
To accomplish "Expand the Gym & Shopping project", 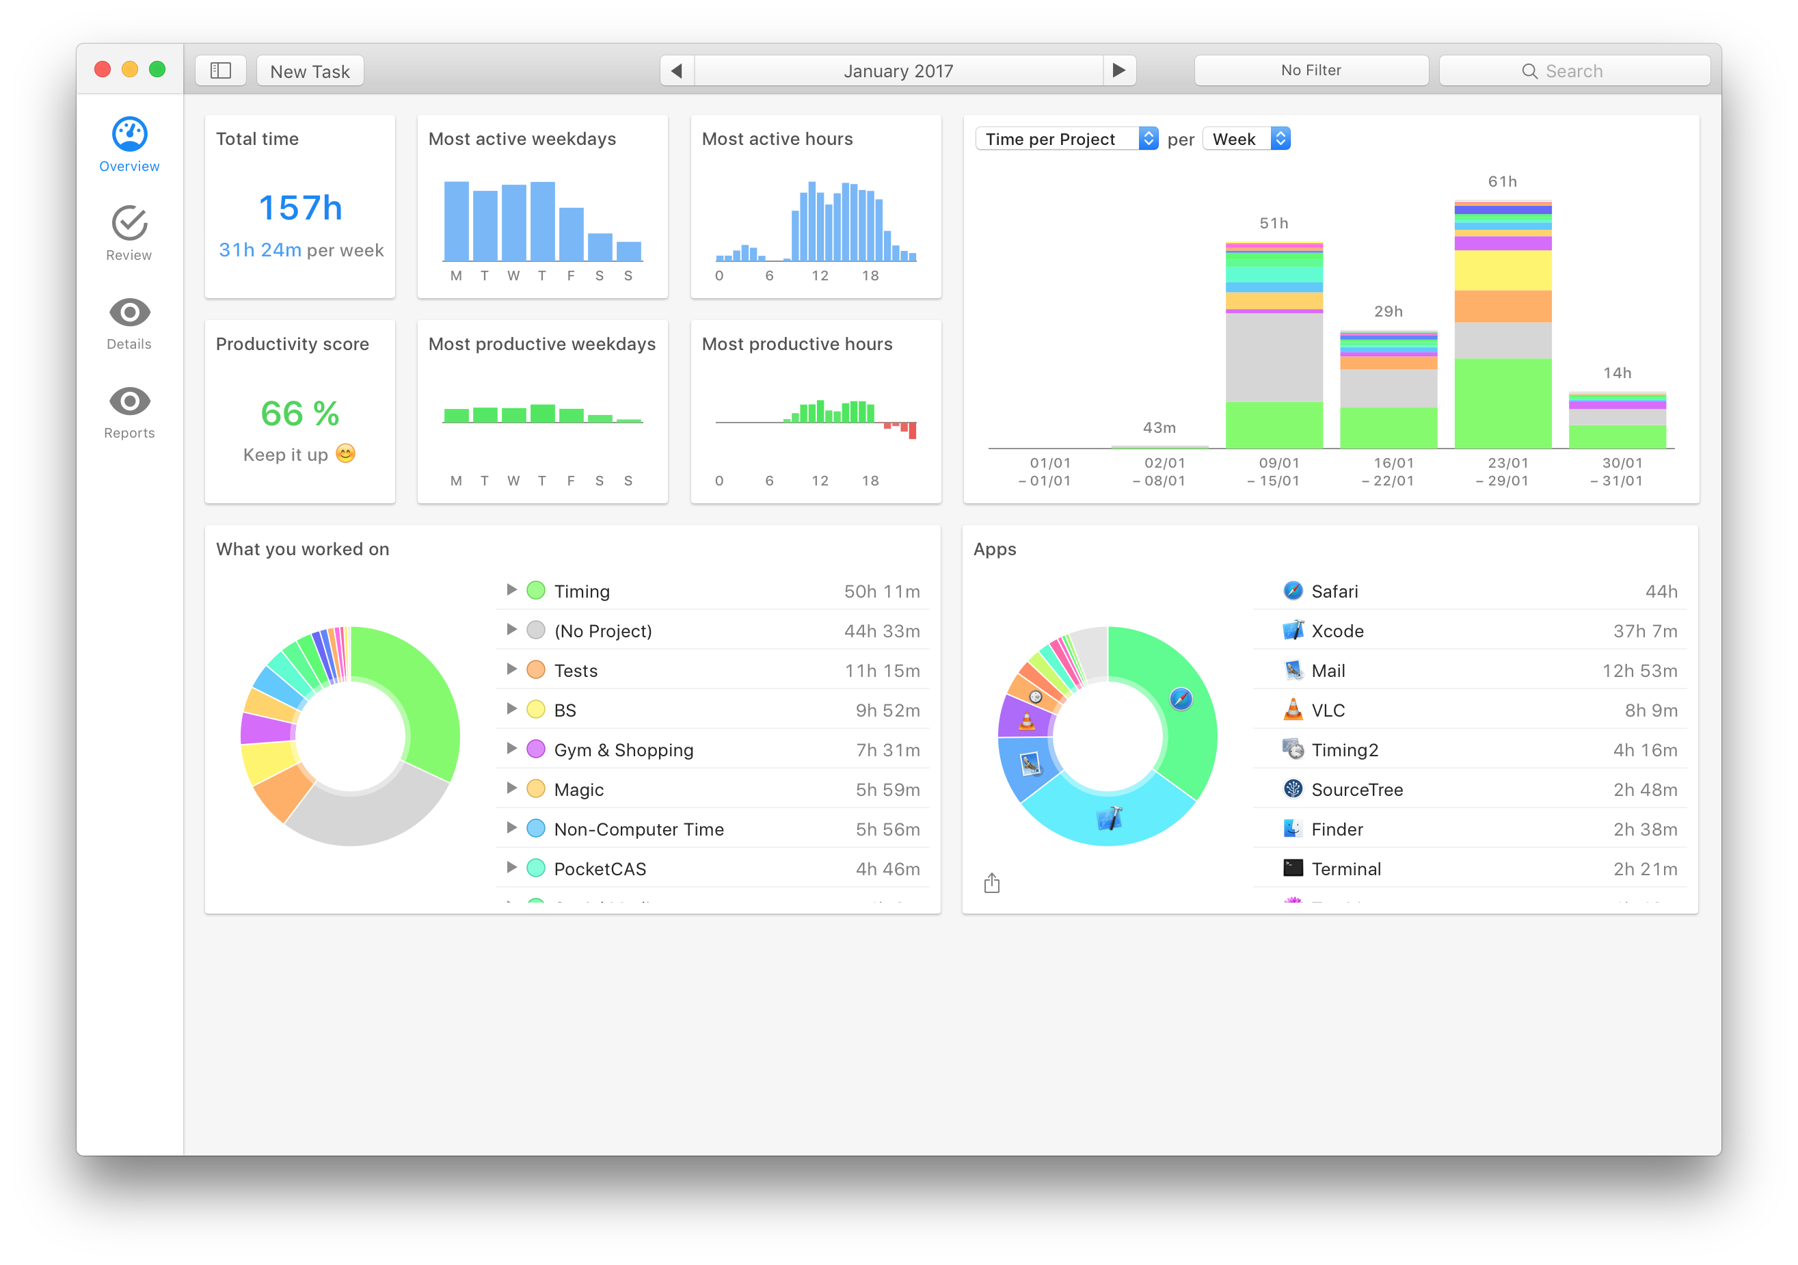I will click(x=511, y=749).
